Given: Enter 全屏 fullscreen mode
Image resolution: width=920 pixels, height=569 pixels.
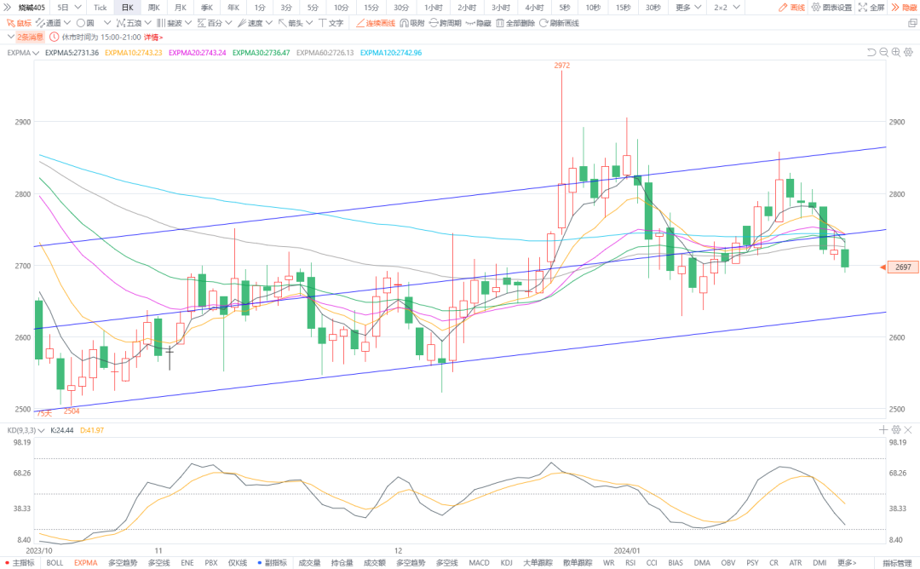Looking at the screenshot, I should pyautogui.click(x=871, y=8).
